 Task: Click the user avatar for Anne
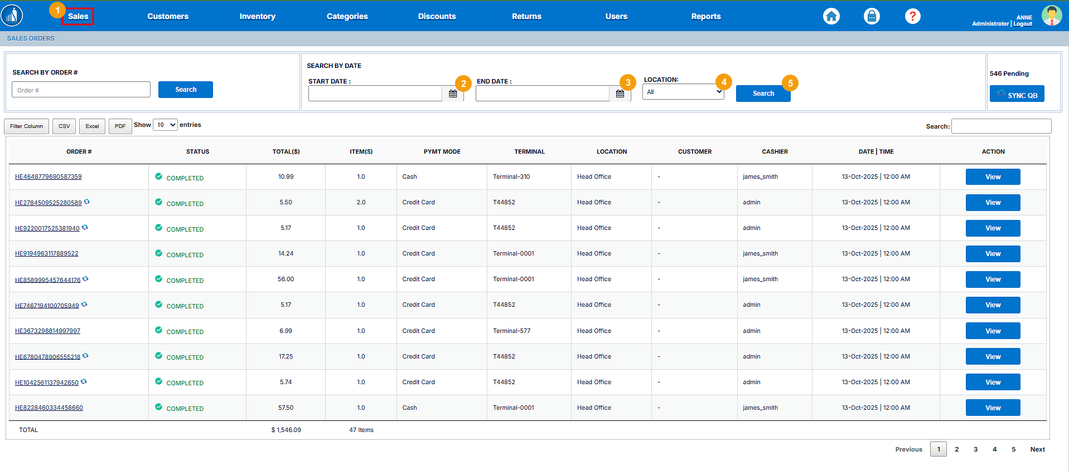coord(1051,16)
